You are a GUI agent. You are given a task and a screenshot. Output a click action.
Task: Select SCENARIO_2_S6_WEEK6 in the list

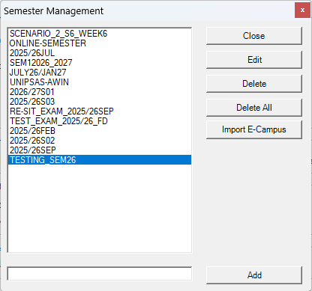[100, 34]
